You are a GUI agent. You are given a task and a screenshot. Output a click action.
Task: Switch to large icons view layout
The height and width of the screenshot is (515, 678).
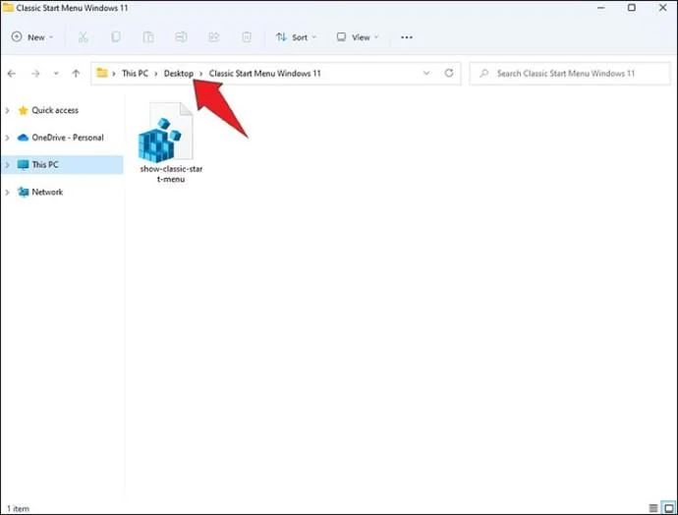click(669, 508)
